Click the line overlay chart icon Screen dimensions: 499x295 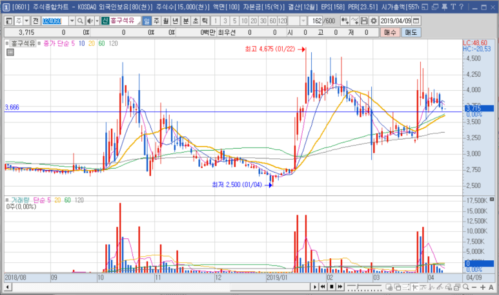[x=355, y=21]
